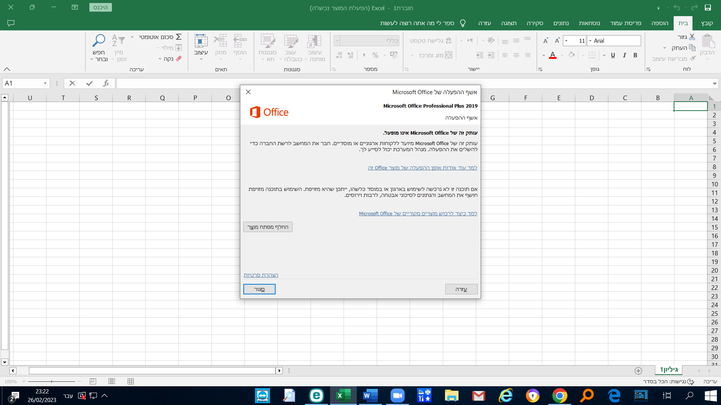Image resolution: width=721 pixels, height=405 pixels.
Task: Click the Clear (נקה) eraser icon
Action: tap(179, 58)
